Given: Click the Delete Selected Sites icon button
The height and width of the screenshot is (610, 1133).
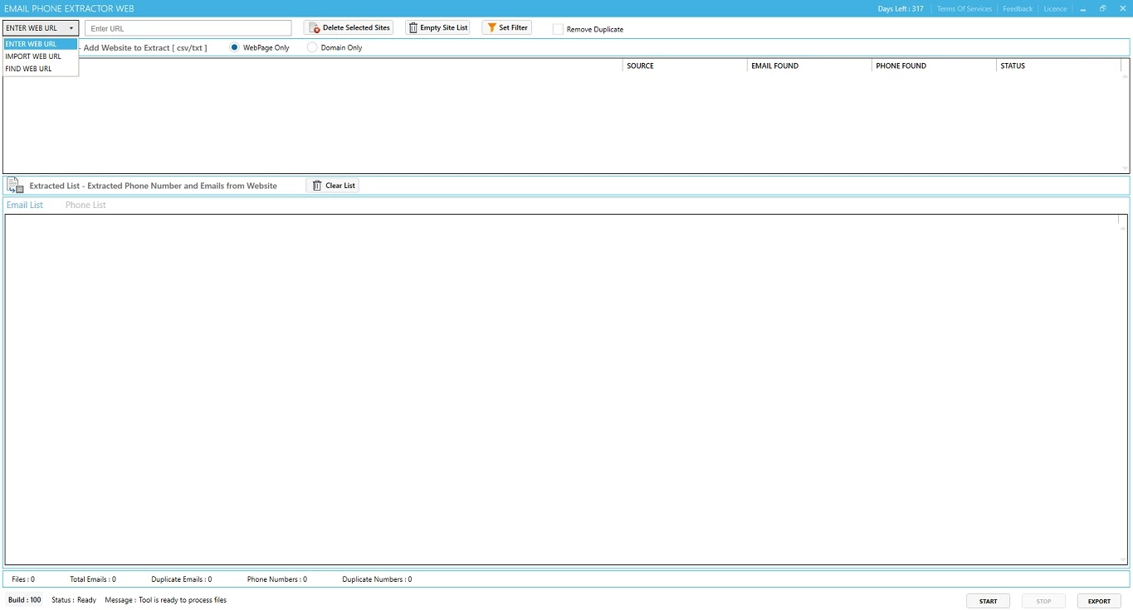Looking at the screenshot, I should tap(315, 28).
